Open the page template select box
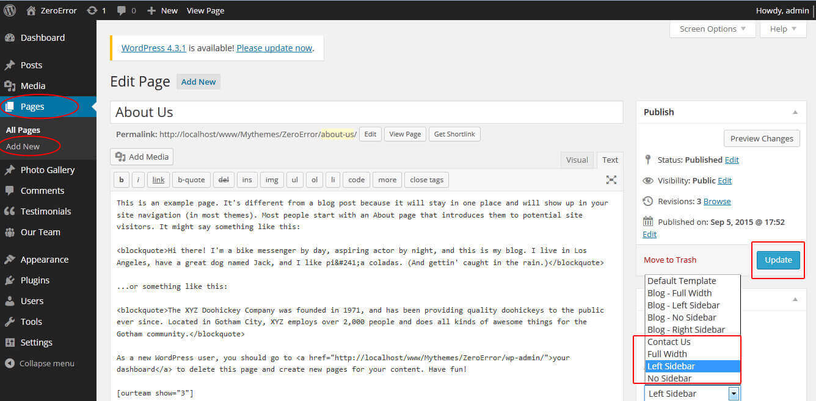Image resolution: width=816 pixels, height=401 pixels. click(x=692, y=394)
